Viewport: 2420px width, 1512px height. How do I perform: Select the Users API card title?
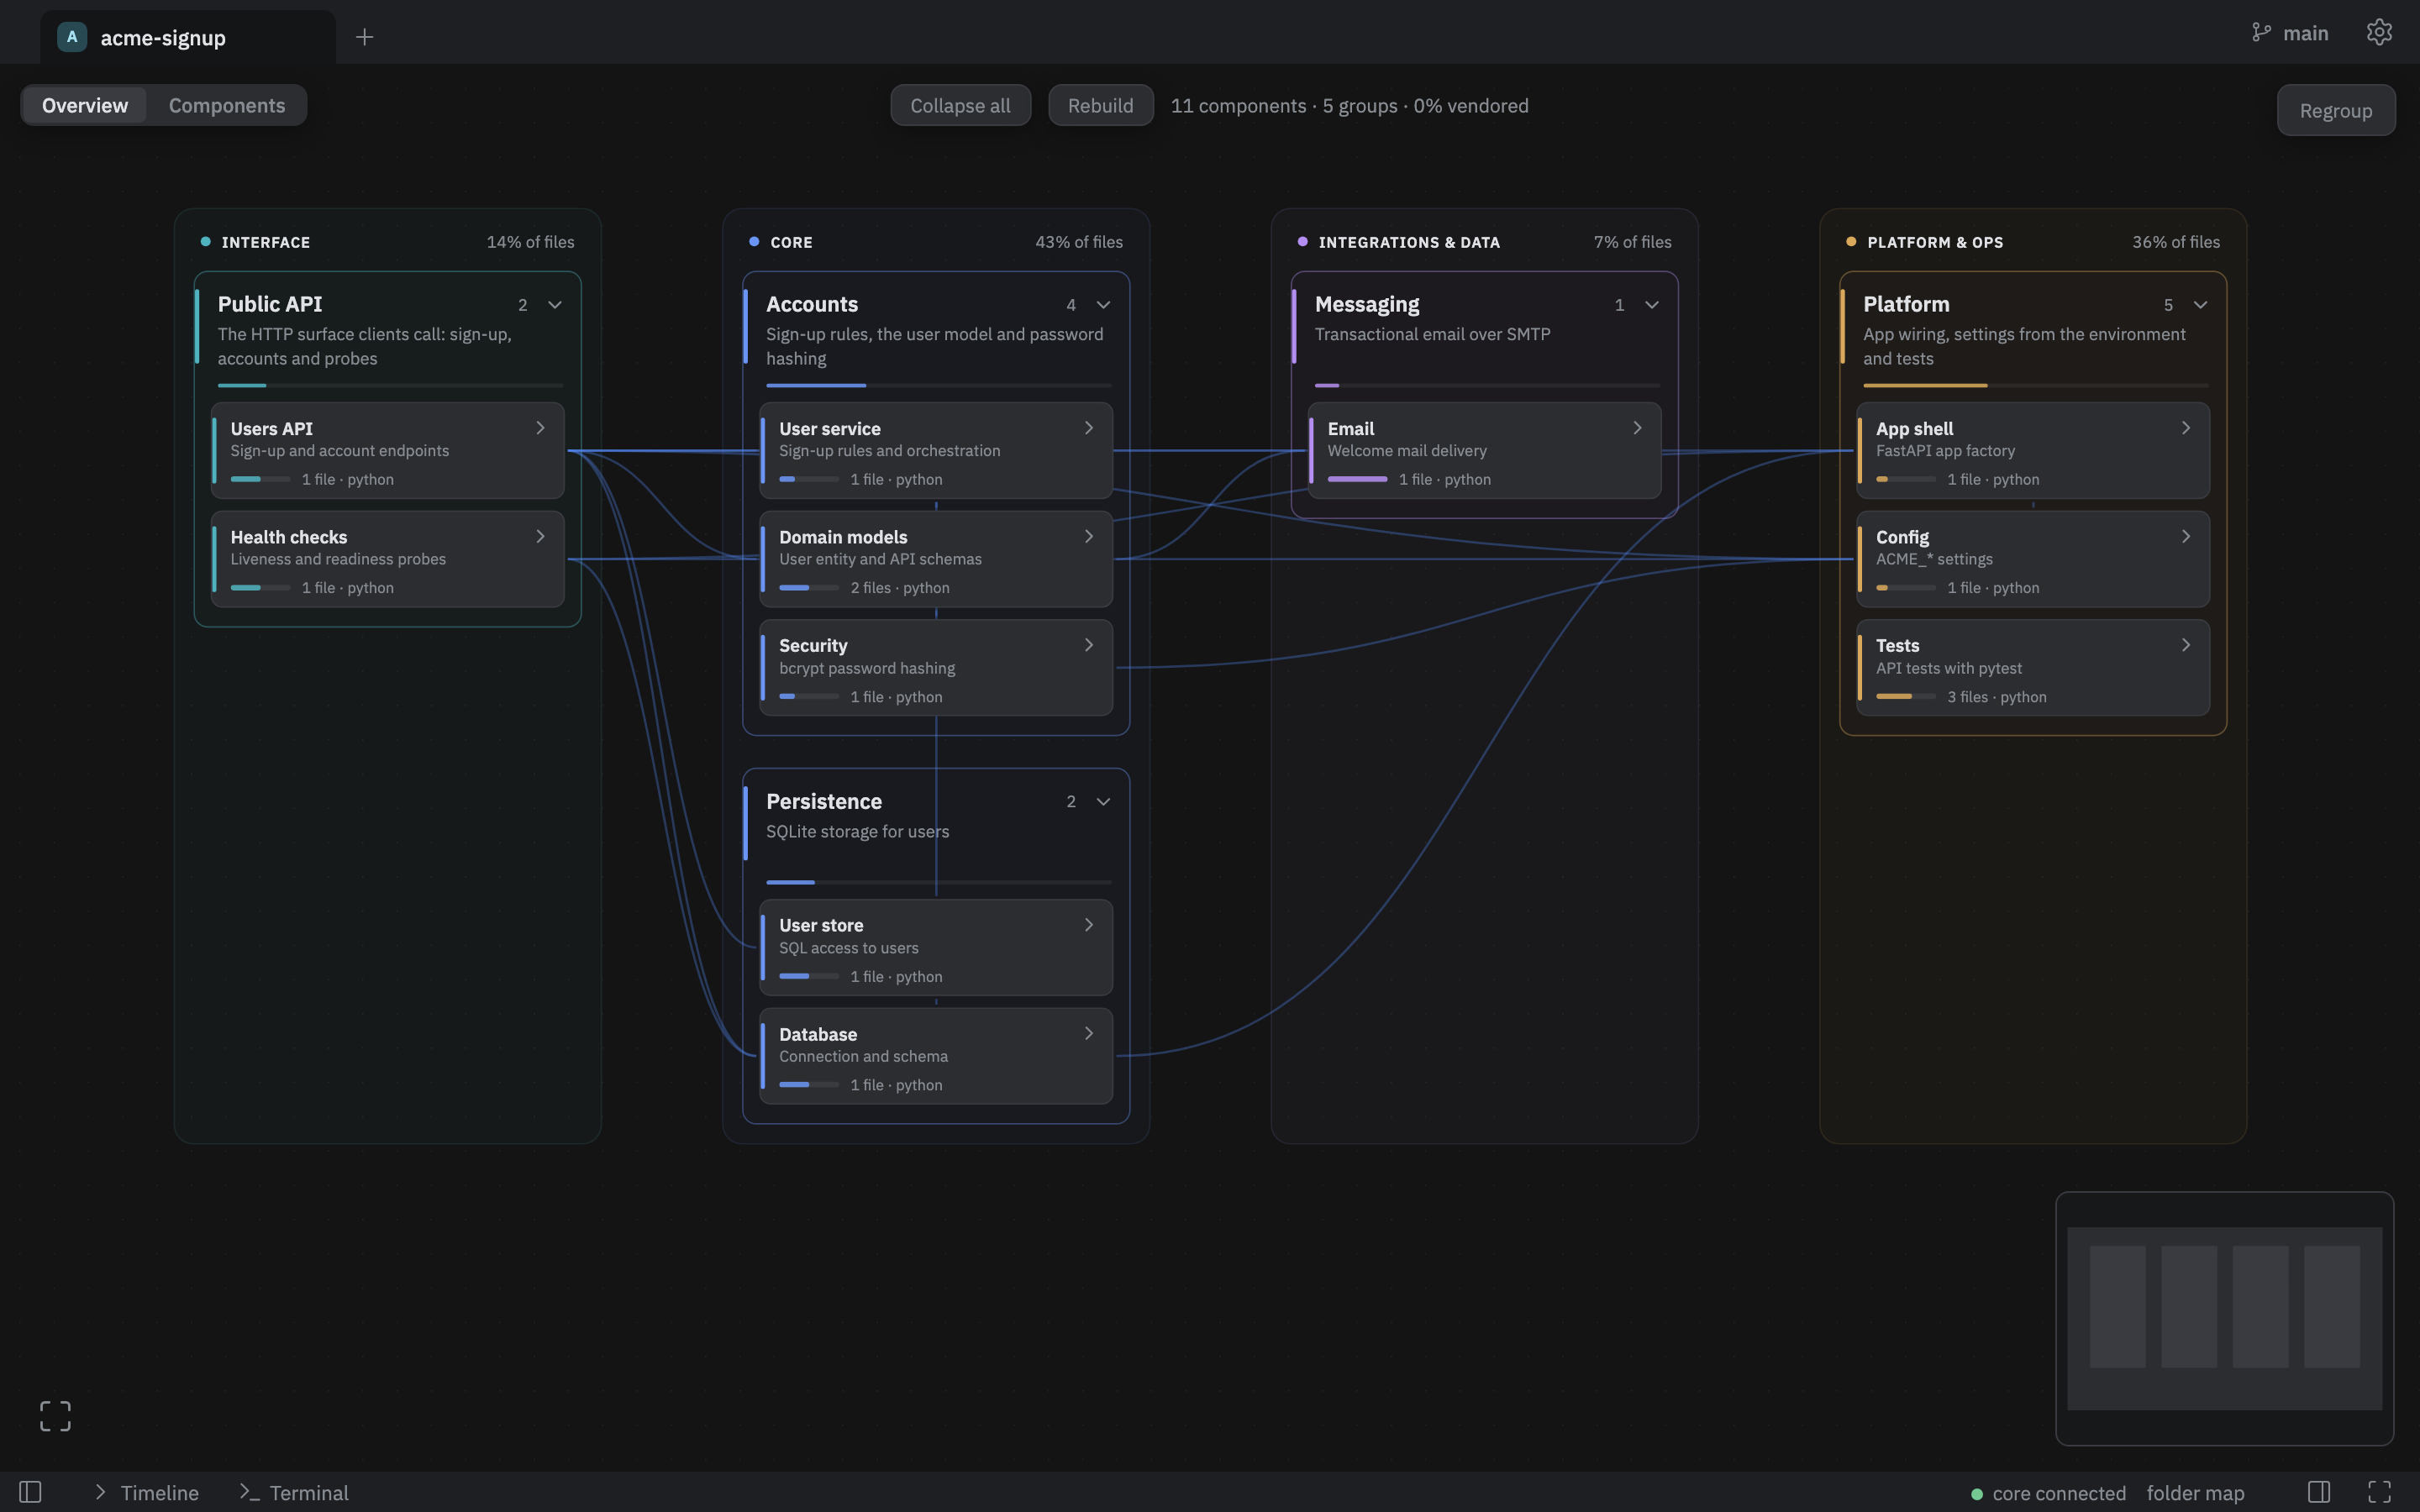pos(271,428)
